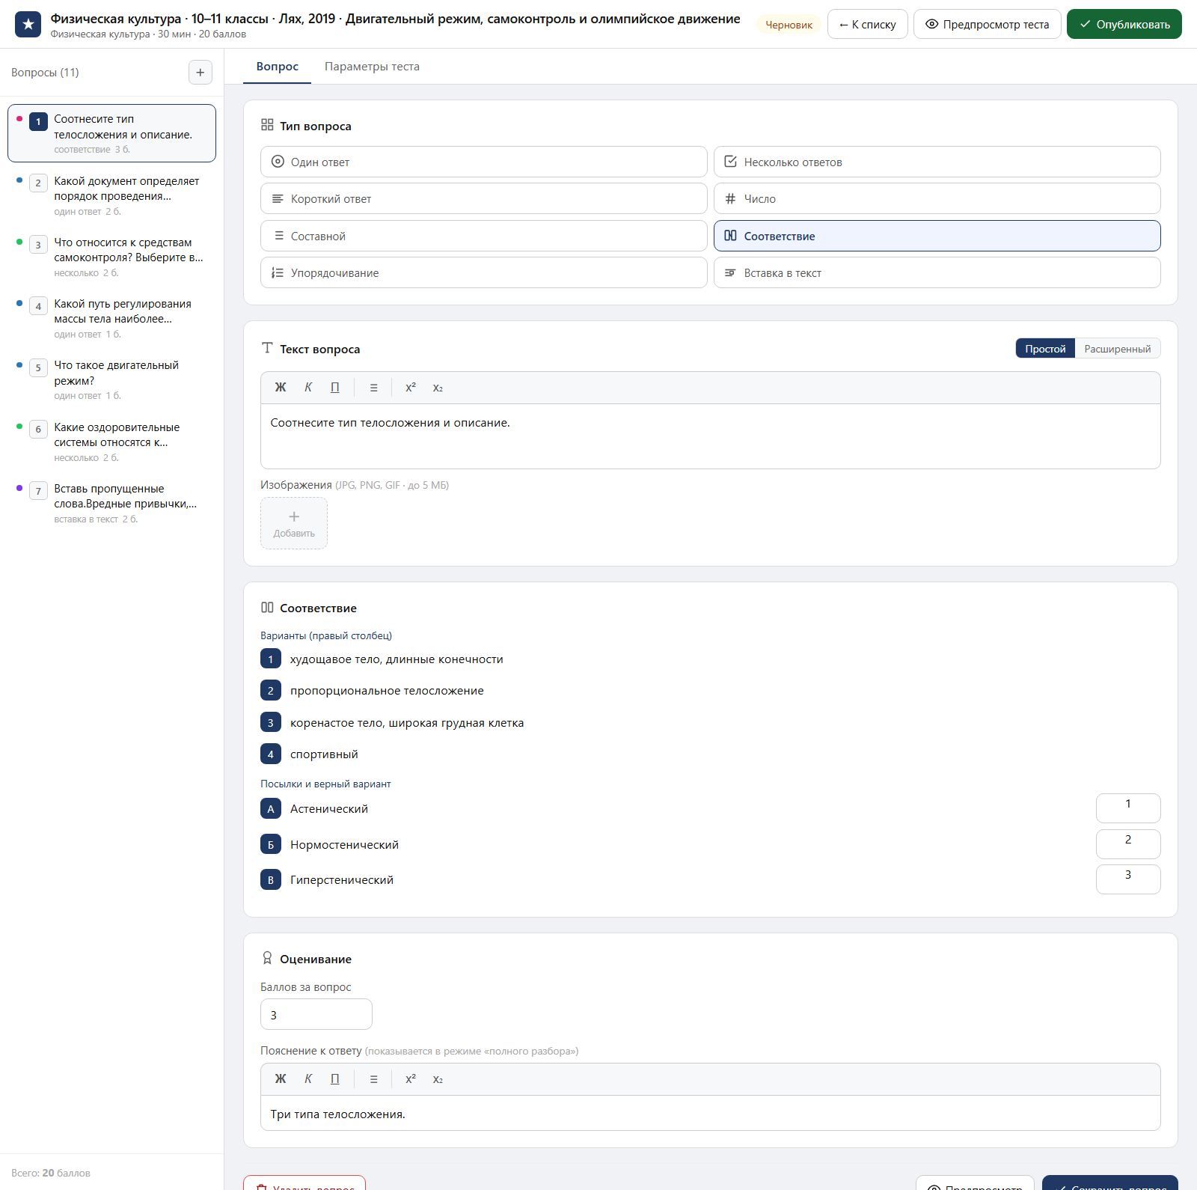The image size is (1197, 1190).
Task: Click the star logo icon
Action: 28,24
